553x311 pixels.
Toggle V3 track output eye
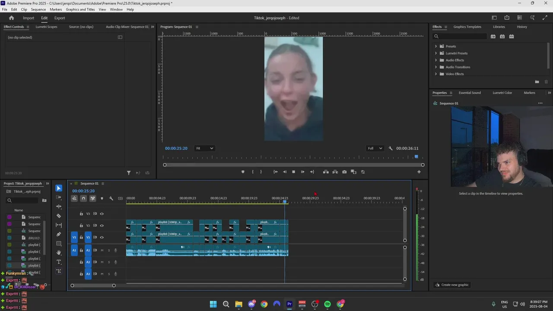click(102, 214)
